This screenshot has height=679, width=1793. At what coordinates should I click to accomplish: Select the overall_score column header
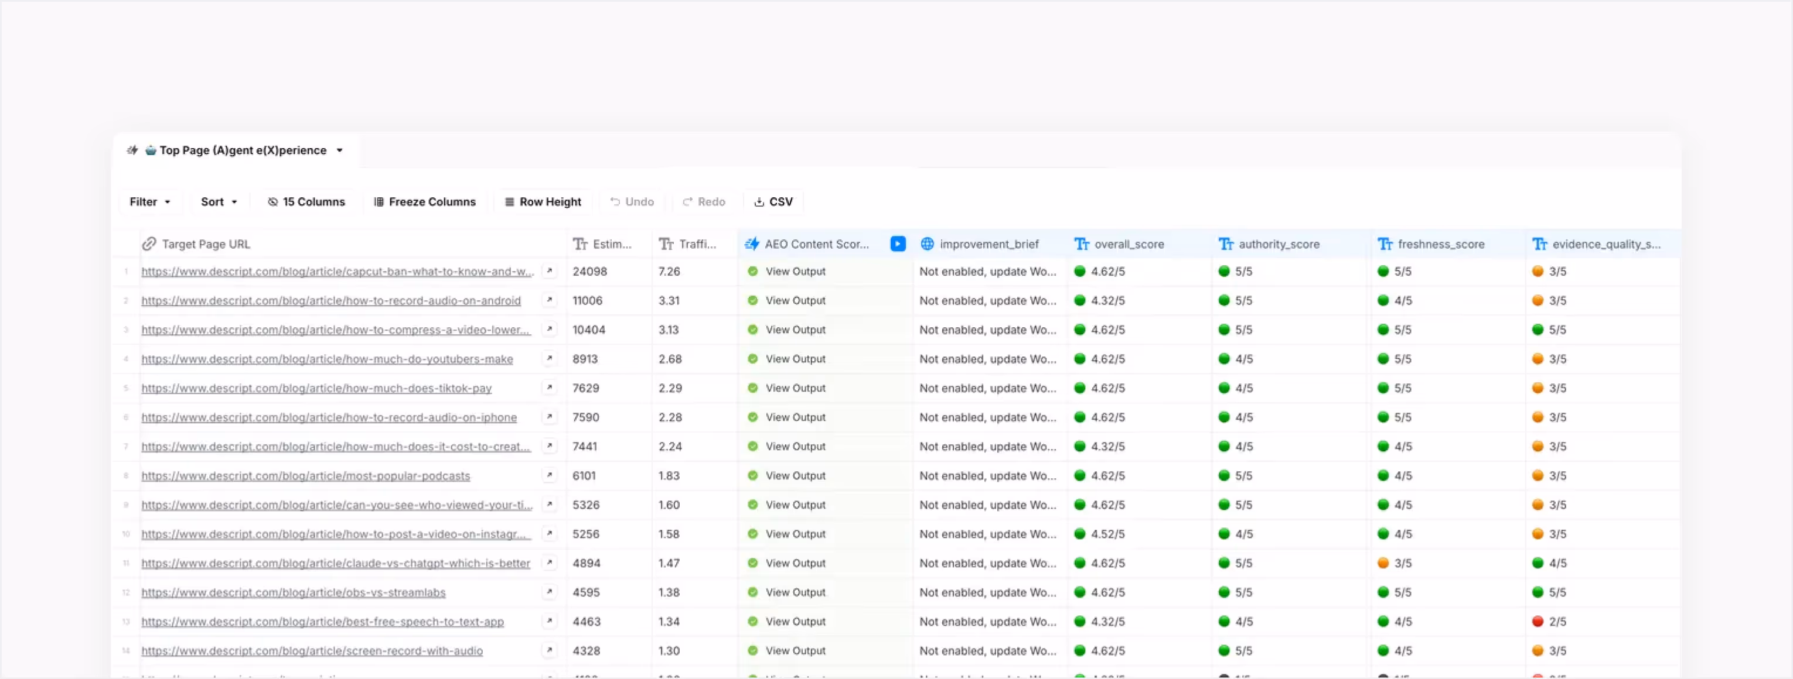coord(1129,244)
